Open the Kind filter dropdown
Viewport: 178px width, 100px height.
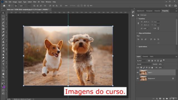(x=142, y=61)
